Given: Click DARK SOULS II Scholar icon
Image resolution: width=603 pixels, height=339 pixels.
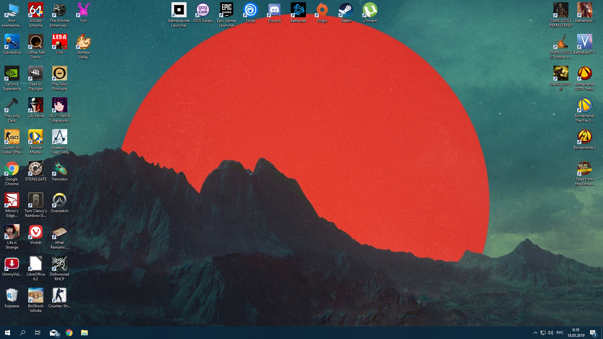Looking at the screenshot, I should [x=561, y=47].
